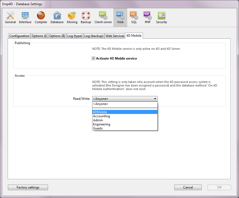
Task: Open the Compiler settings section
Action: pos(41,17)
